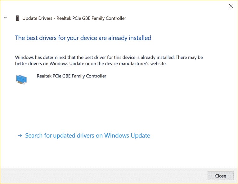Click the network adapter icon
Image resolution: width=238 pixels, height=184 pixels.
click(21, 79)
